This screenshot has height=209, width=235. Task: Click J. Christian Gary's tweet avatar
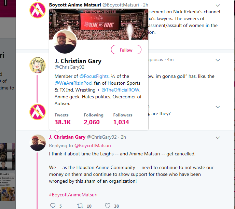tap(38, 143)
